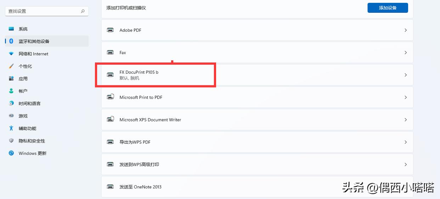Click the 个性化 paintbrush icon
This screenshot has height=199, width=440.
(x=11, y=66)
